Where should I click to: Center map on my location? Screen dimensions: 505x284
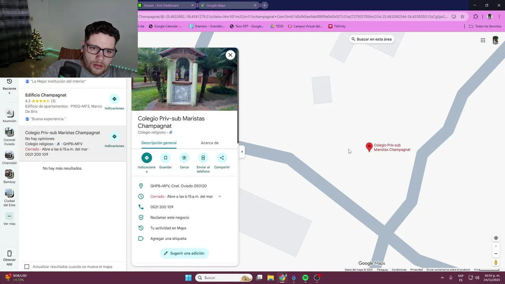click(x=496, y=238)
